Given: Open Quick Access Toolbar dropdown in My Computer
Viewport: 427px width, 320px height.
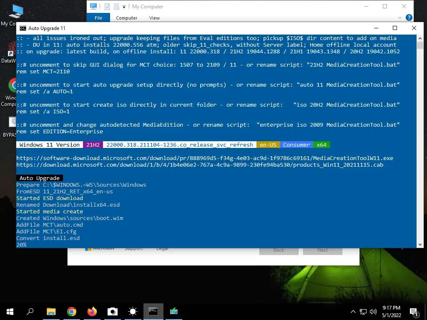Looking at the screenshot, I should 124,7.
